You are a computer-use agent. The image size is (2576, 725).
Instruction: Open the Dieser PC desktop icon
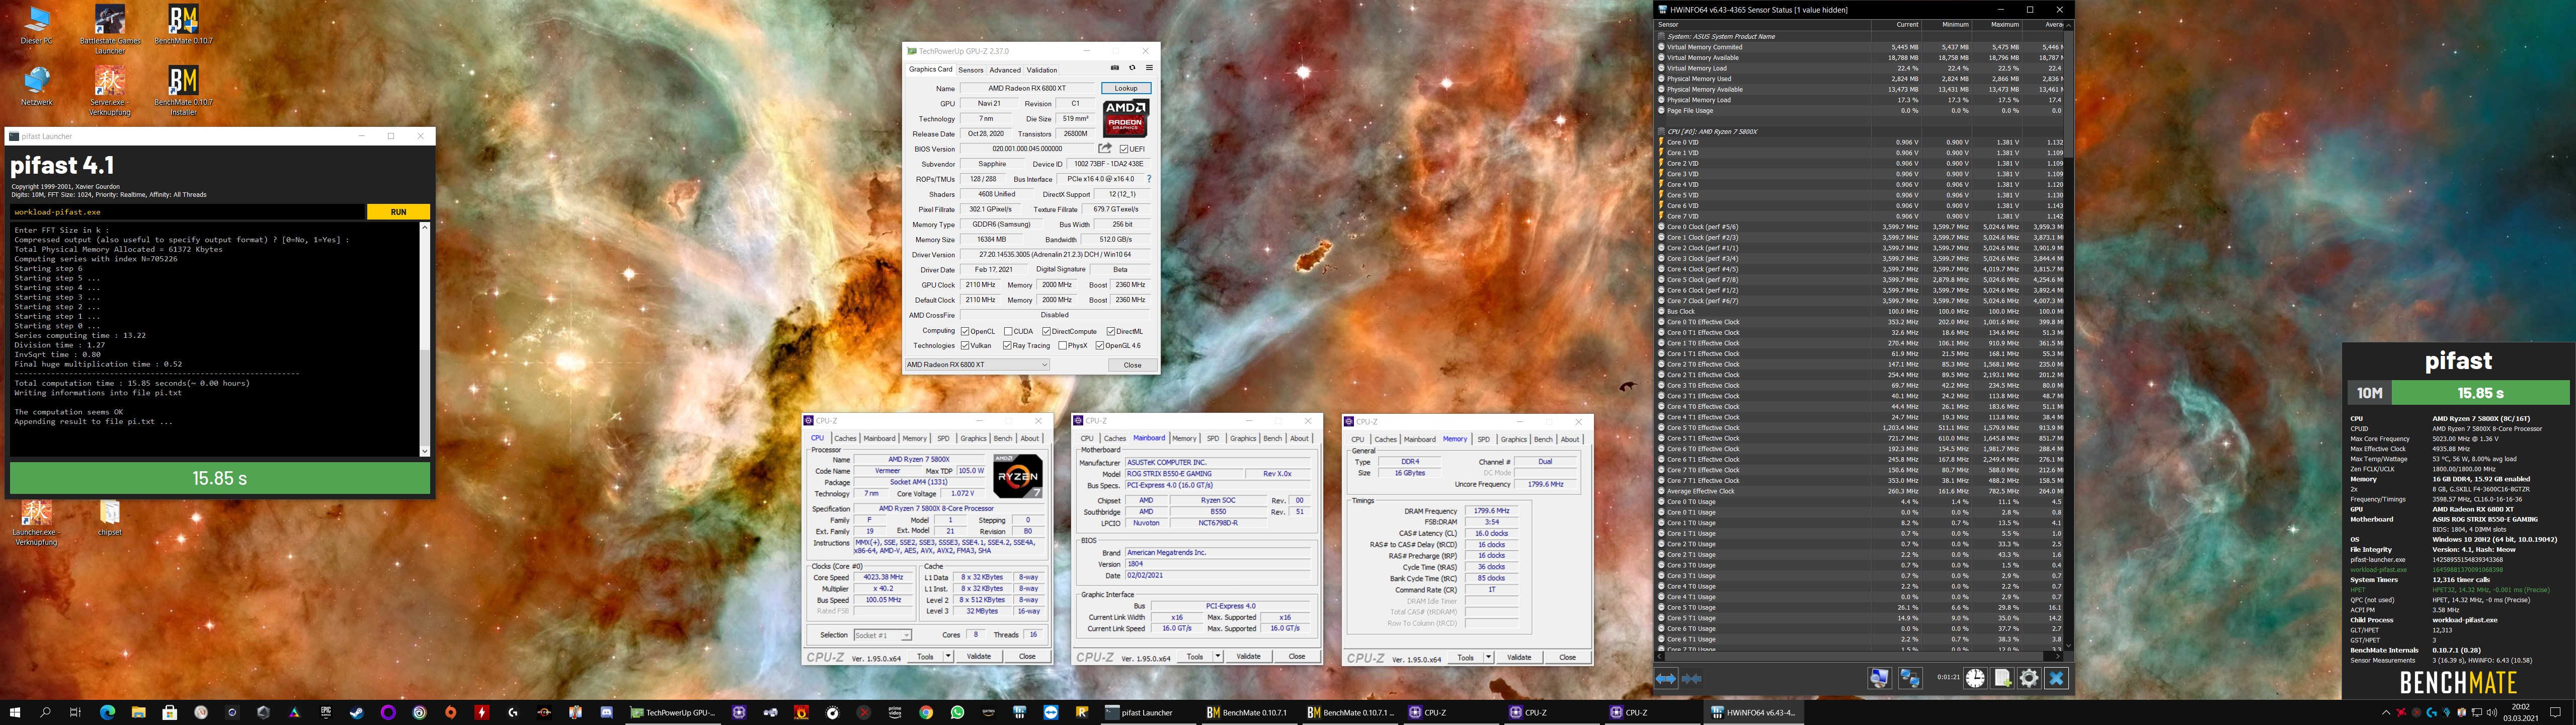point(37,26)
